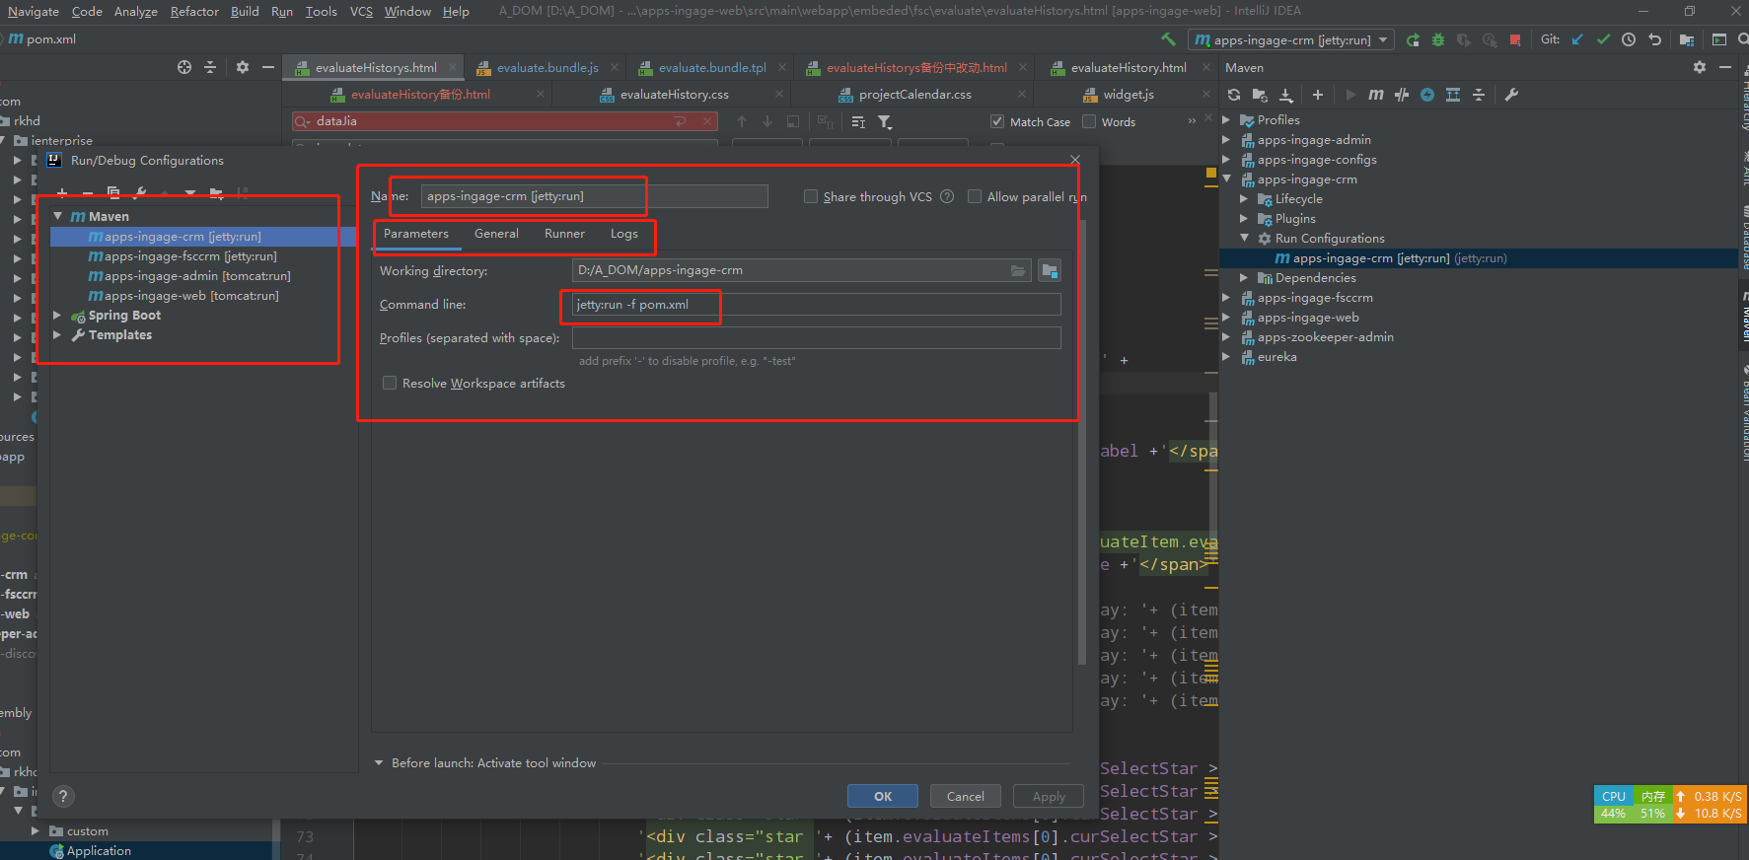Add a Maven project with plus icon

tap(1318, 95)
